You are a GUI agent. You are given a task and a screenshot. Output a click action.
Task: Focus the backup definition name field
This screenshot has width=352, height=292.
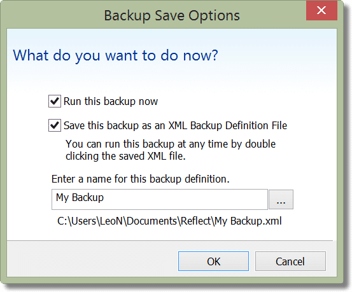(160, 199)
